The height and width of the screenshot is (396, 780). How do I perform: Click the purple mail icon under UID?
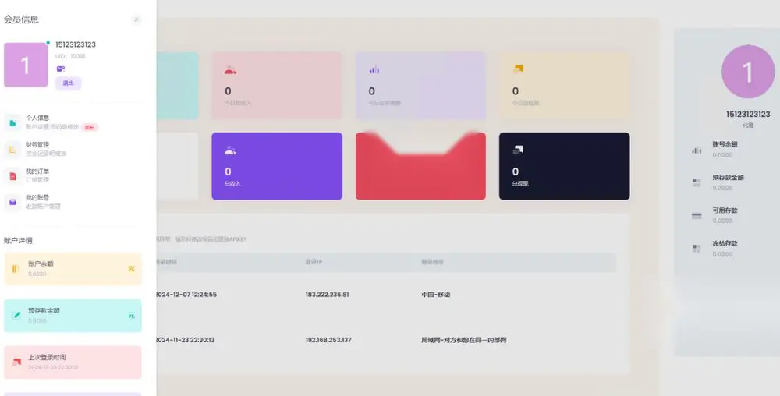pos(61,69)
